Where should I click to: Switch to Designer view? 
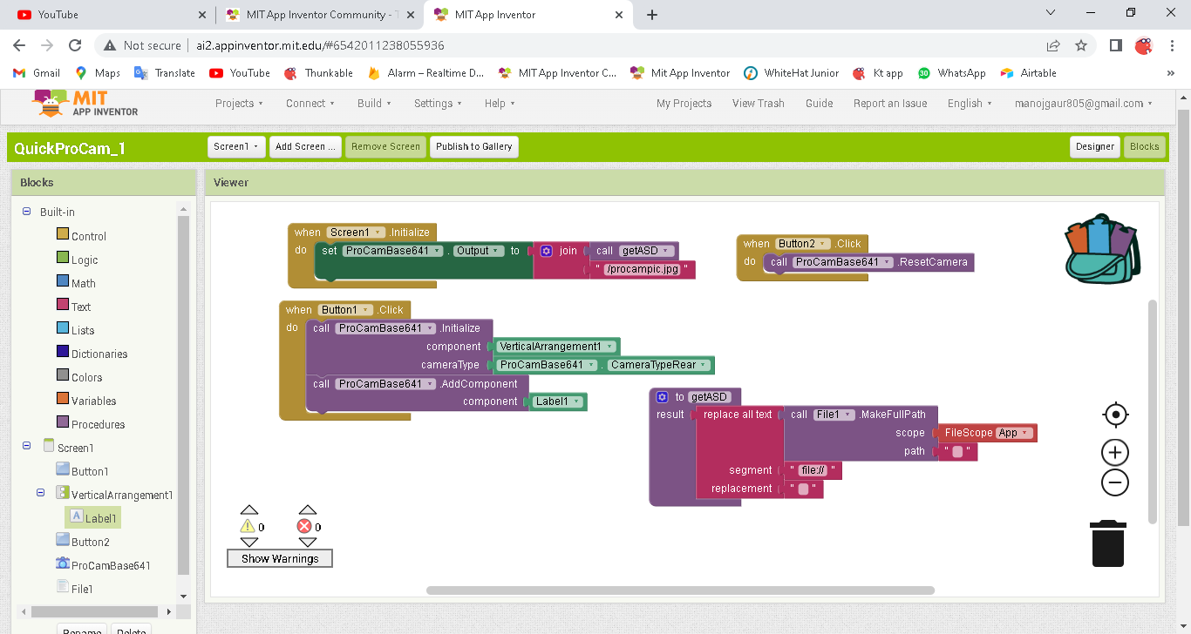coord(1094,146)
